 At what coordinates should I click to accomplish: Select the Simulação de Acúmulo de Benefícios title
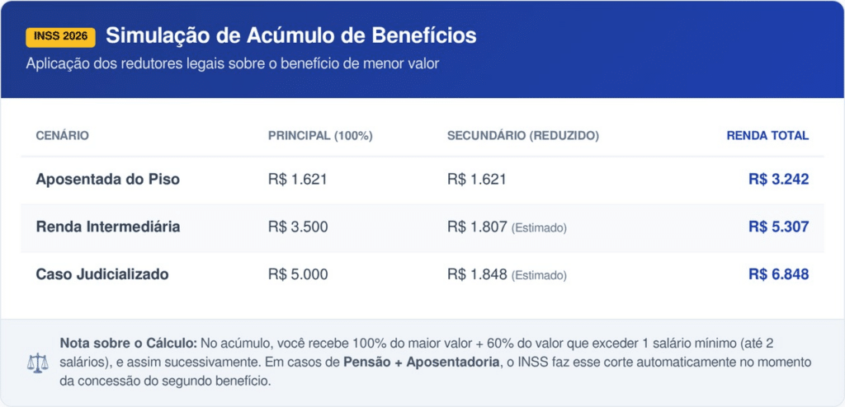[x=290, y=36]
